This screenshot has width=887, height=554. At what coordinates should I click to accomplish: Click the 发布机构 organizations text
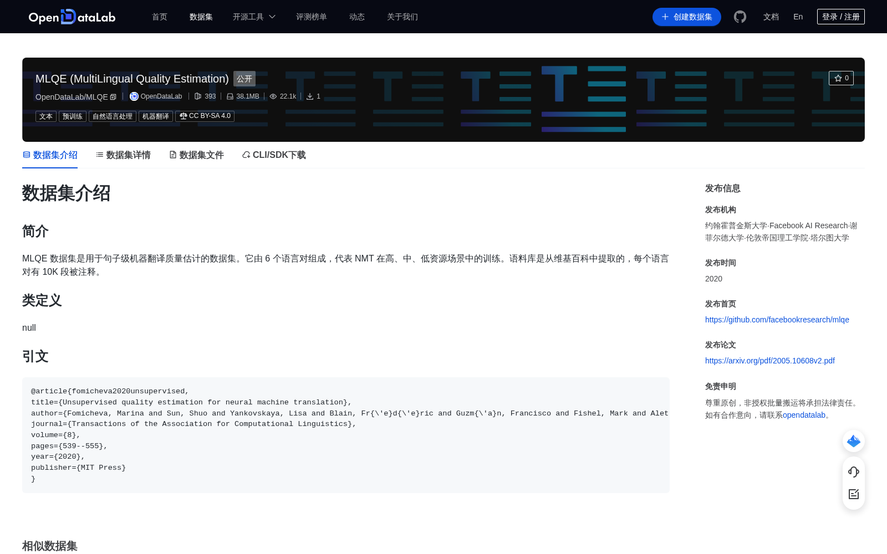[781, 232]
